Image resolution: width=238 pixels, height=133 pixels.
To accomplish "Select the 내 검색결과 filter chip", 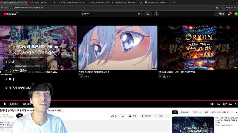I will tap(184, 112).
